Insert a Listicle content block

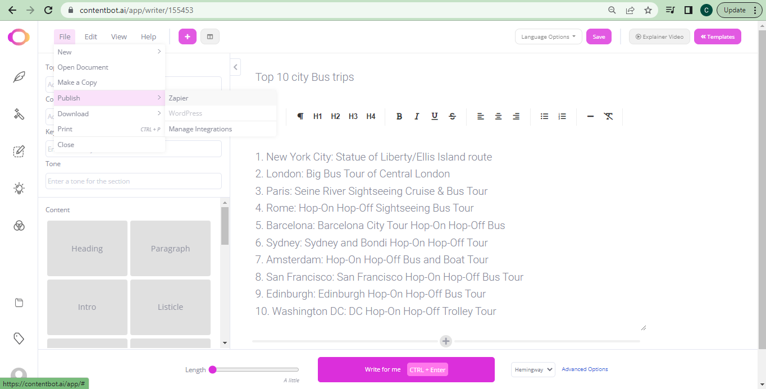coord(170,307)
